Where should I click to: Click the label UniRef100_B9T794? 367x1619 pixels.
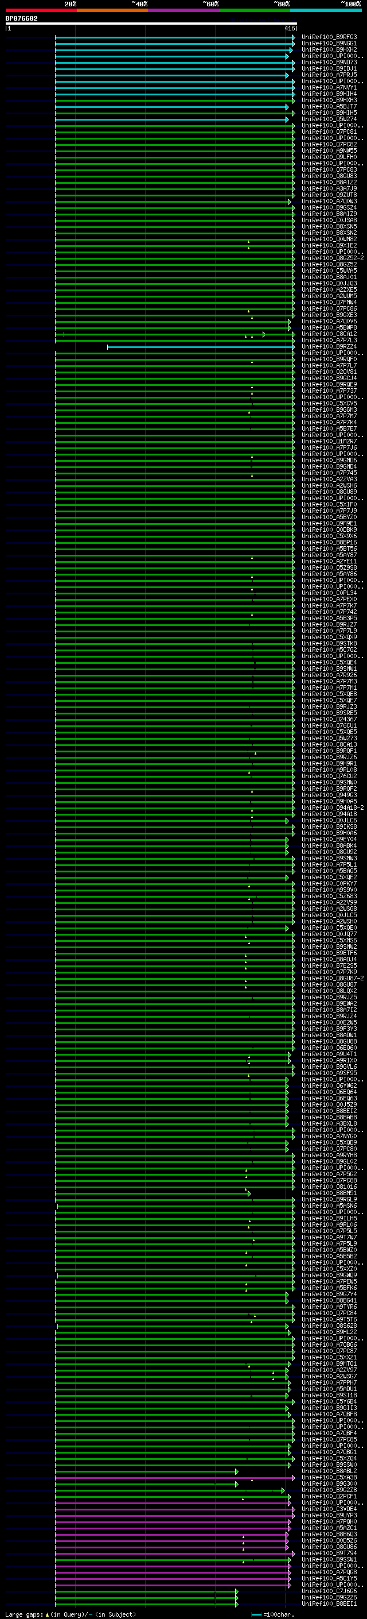[x=329, y=1554]
